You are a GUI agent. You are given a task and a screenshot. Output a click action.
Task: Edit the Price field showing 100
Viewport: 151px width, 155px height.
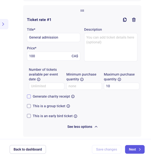(x=54, y=56)
